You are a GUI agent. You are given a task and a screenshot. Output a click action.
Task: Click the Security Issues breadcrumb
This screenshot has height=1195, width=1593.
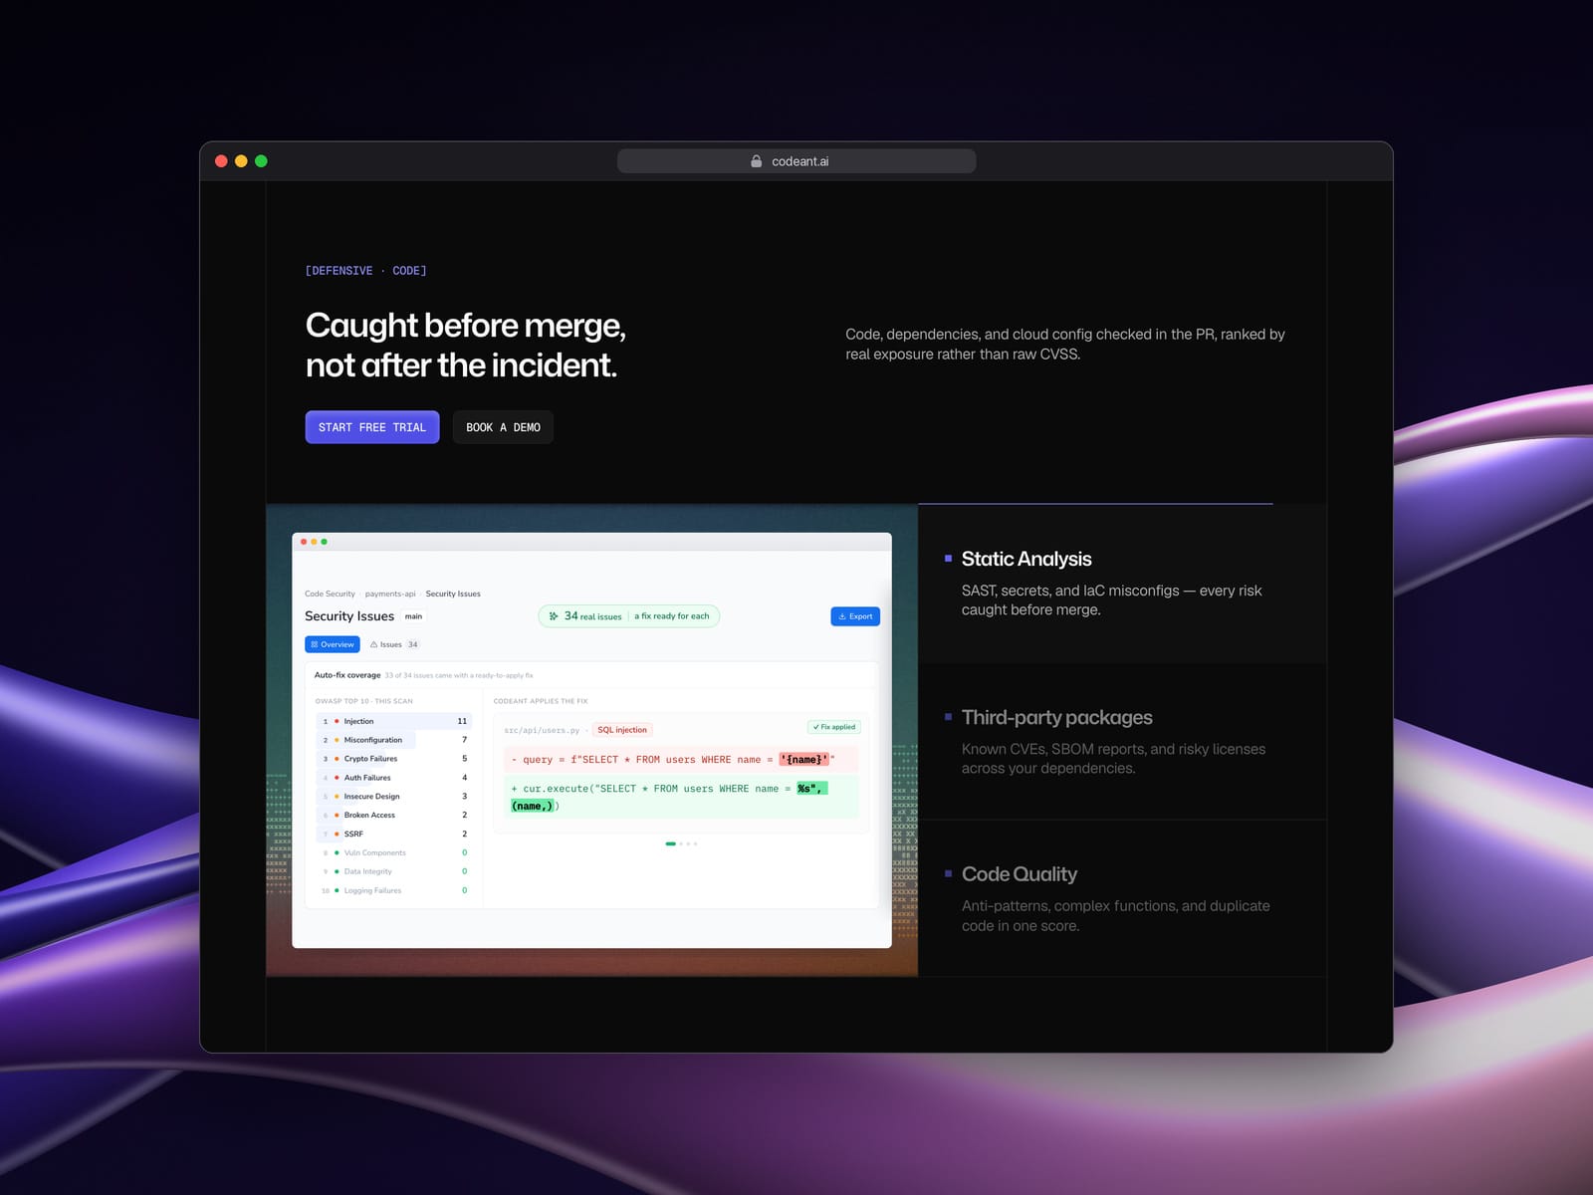[x=453, y=594]
